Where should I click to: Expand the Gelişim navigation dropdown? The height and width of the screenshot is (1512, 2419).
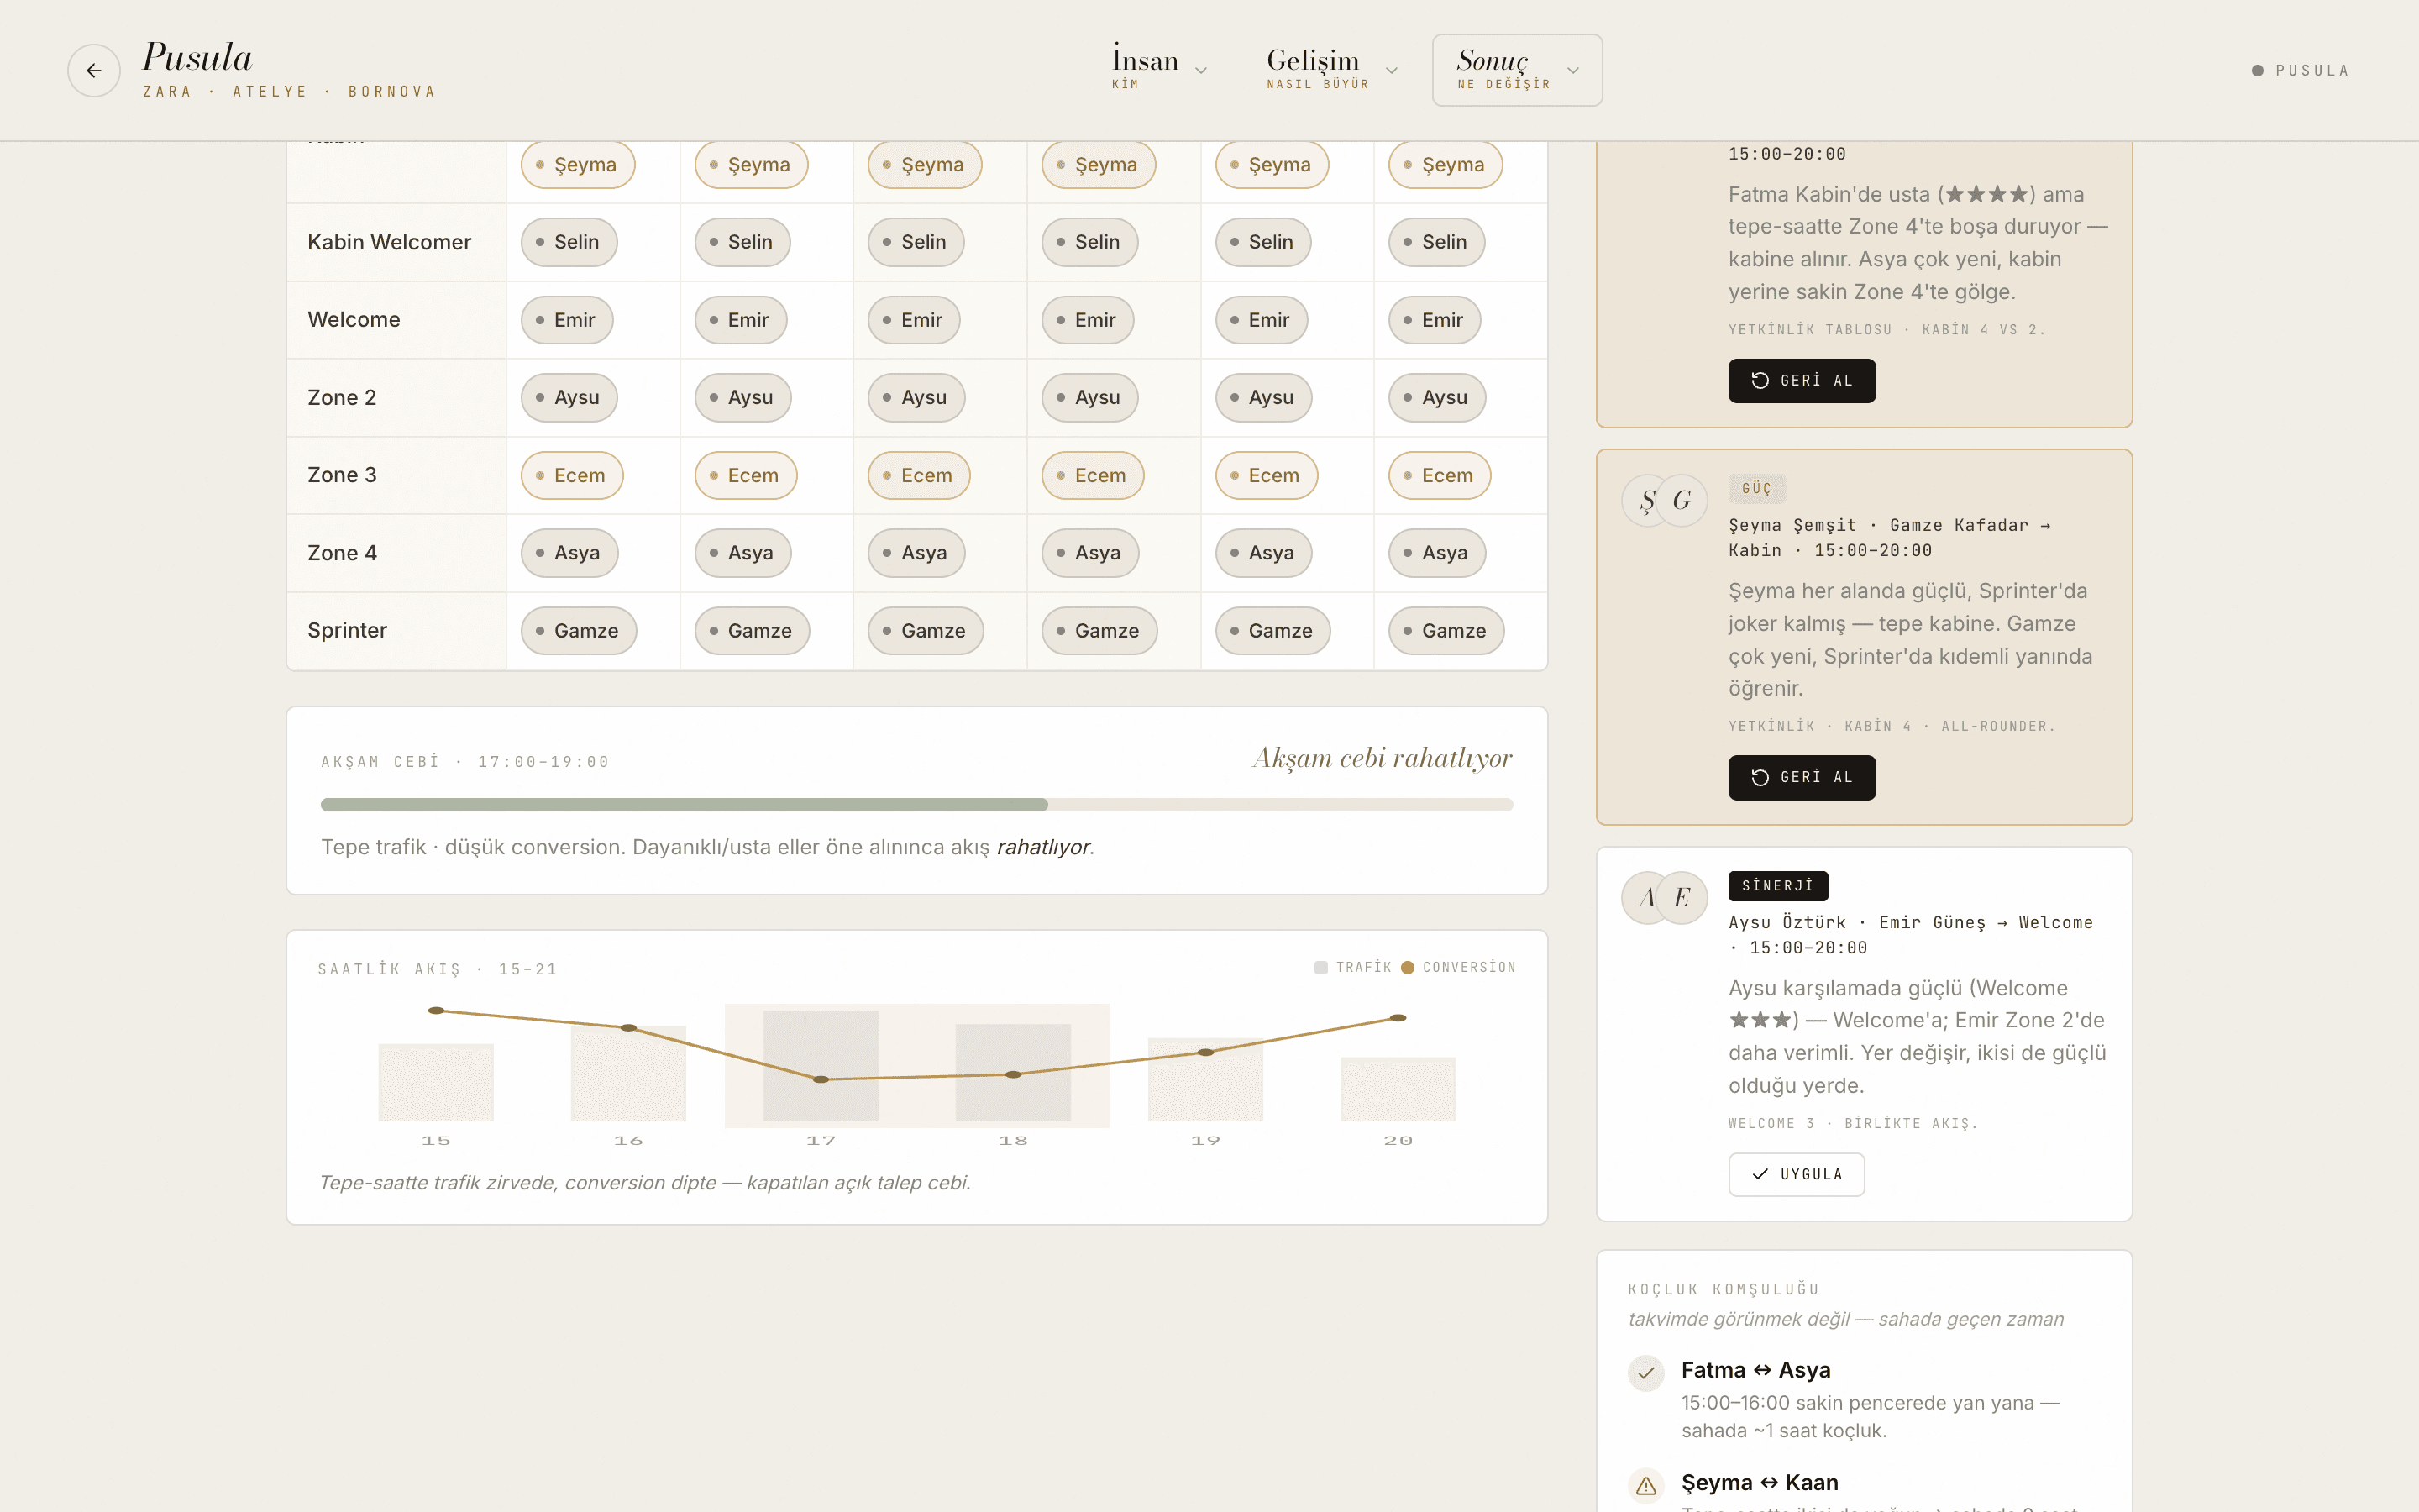click(1330, 69)
